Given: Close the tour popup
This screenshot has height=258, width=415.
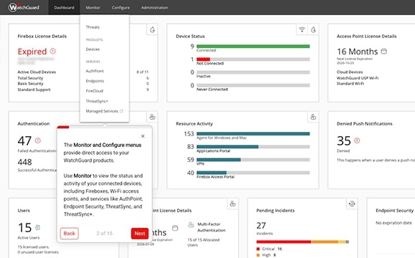Looking at the screenshot, I should coord(143,136).
